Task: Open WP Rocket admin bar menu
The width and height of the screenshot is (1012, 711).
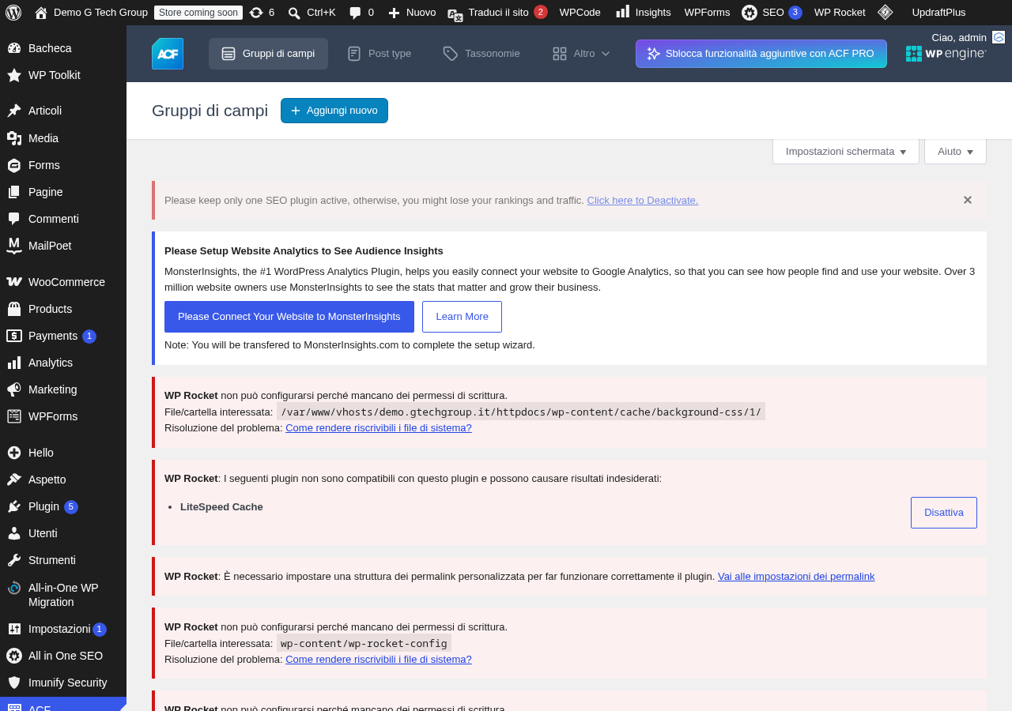Action: pos(840,12)
